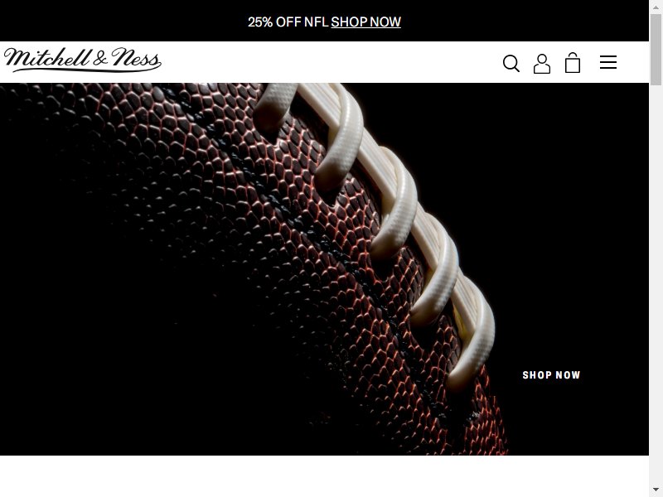Click the scrollbar up arrow
Screen dimensions: 663x497
coord(656,6)
